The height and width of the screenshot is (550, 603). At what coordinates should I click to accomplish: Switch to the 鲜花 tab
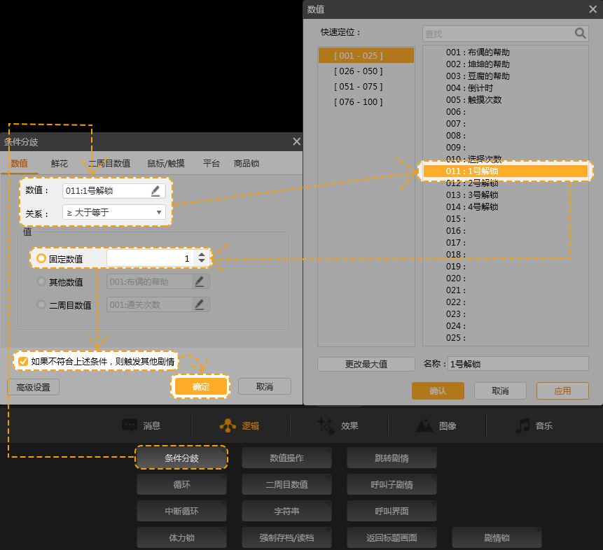point(60,163)
